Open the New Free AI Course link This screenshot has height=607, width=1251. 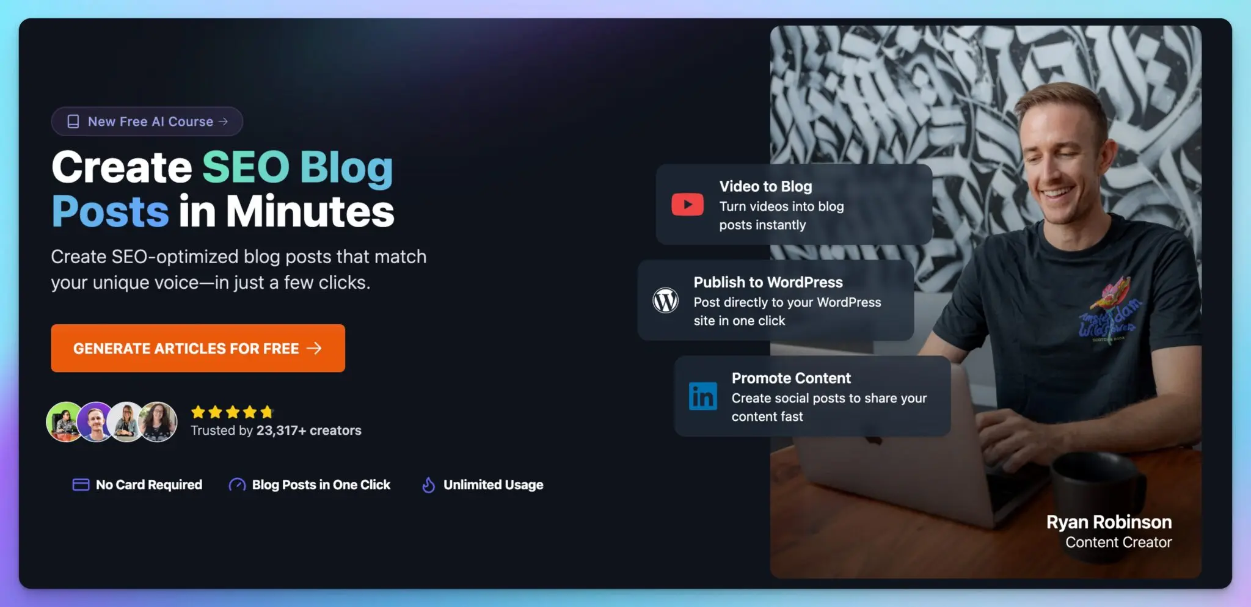pos(147,121)
